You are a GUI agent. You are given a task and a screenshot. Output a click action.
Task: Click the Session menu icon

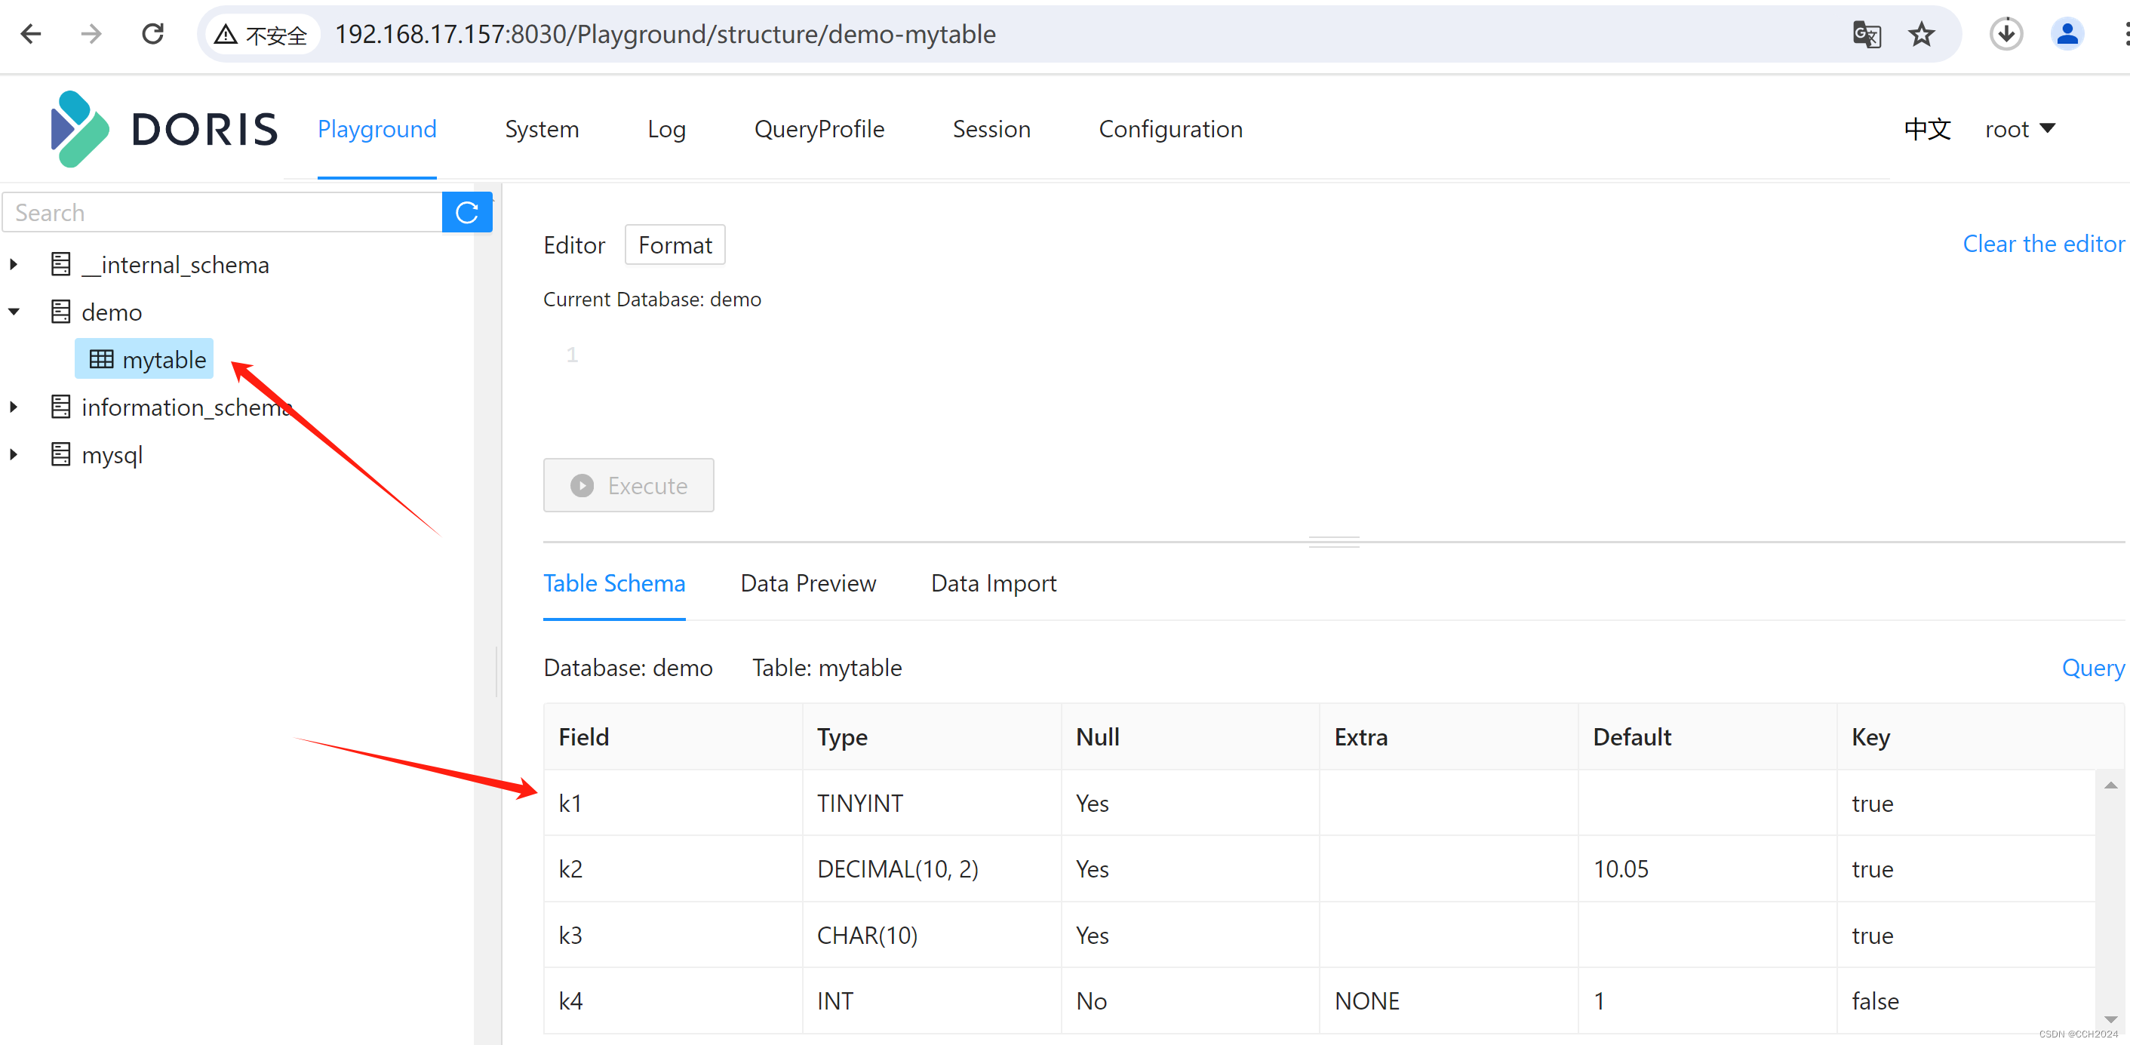tap(991, 129)
